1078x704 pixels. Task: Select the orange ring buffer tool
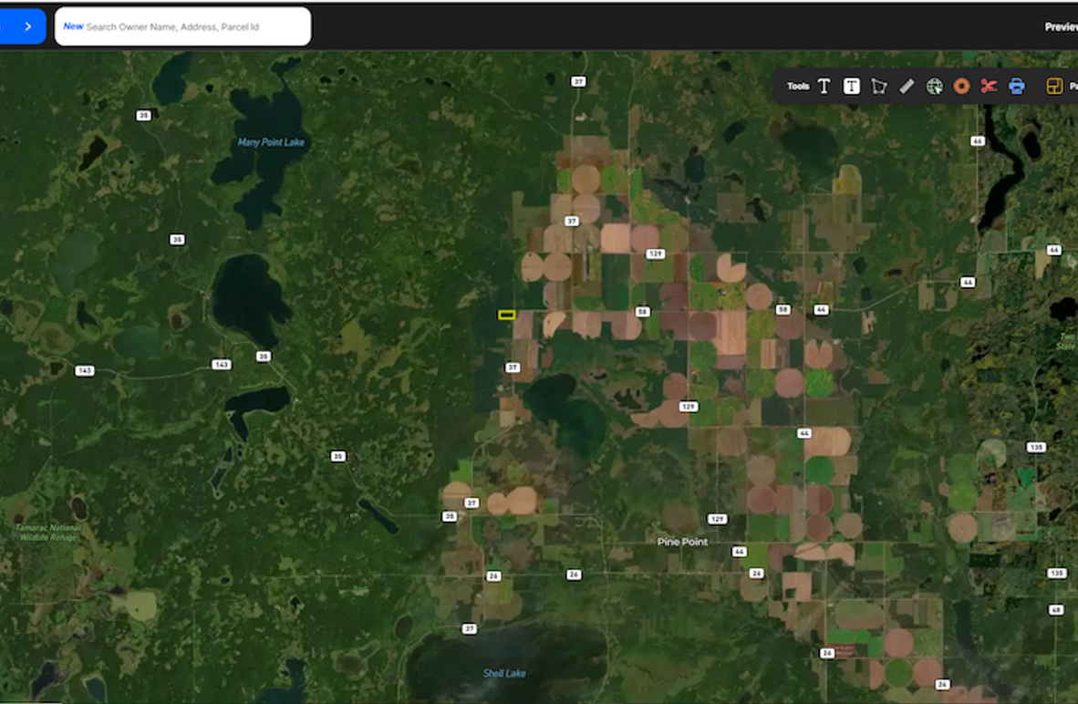tap(961, 86)
